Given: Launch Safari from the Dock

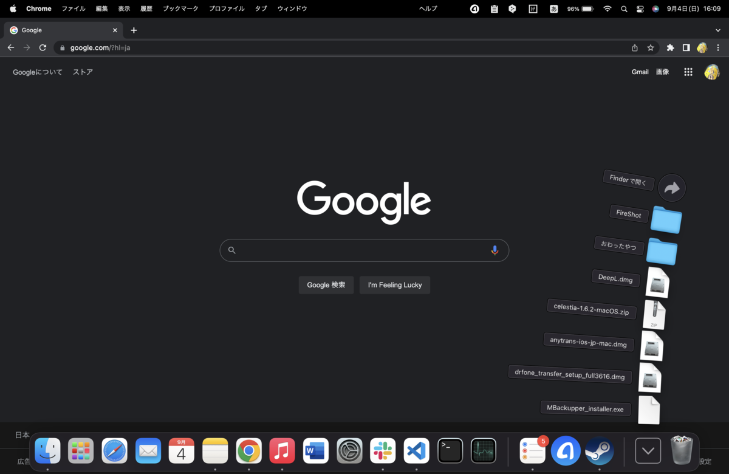Looking at the screenshot, I should tap(114, 451).
